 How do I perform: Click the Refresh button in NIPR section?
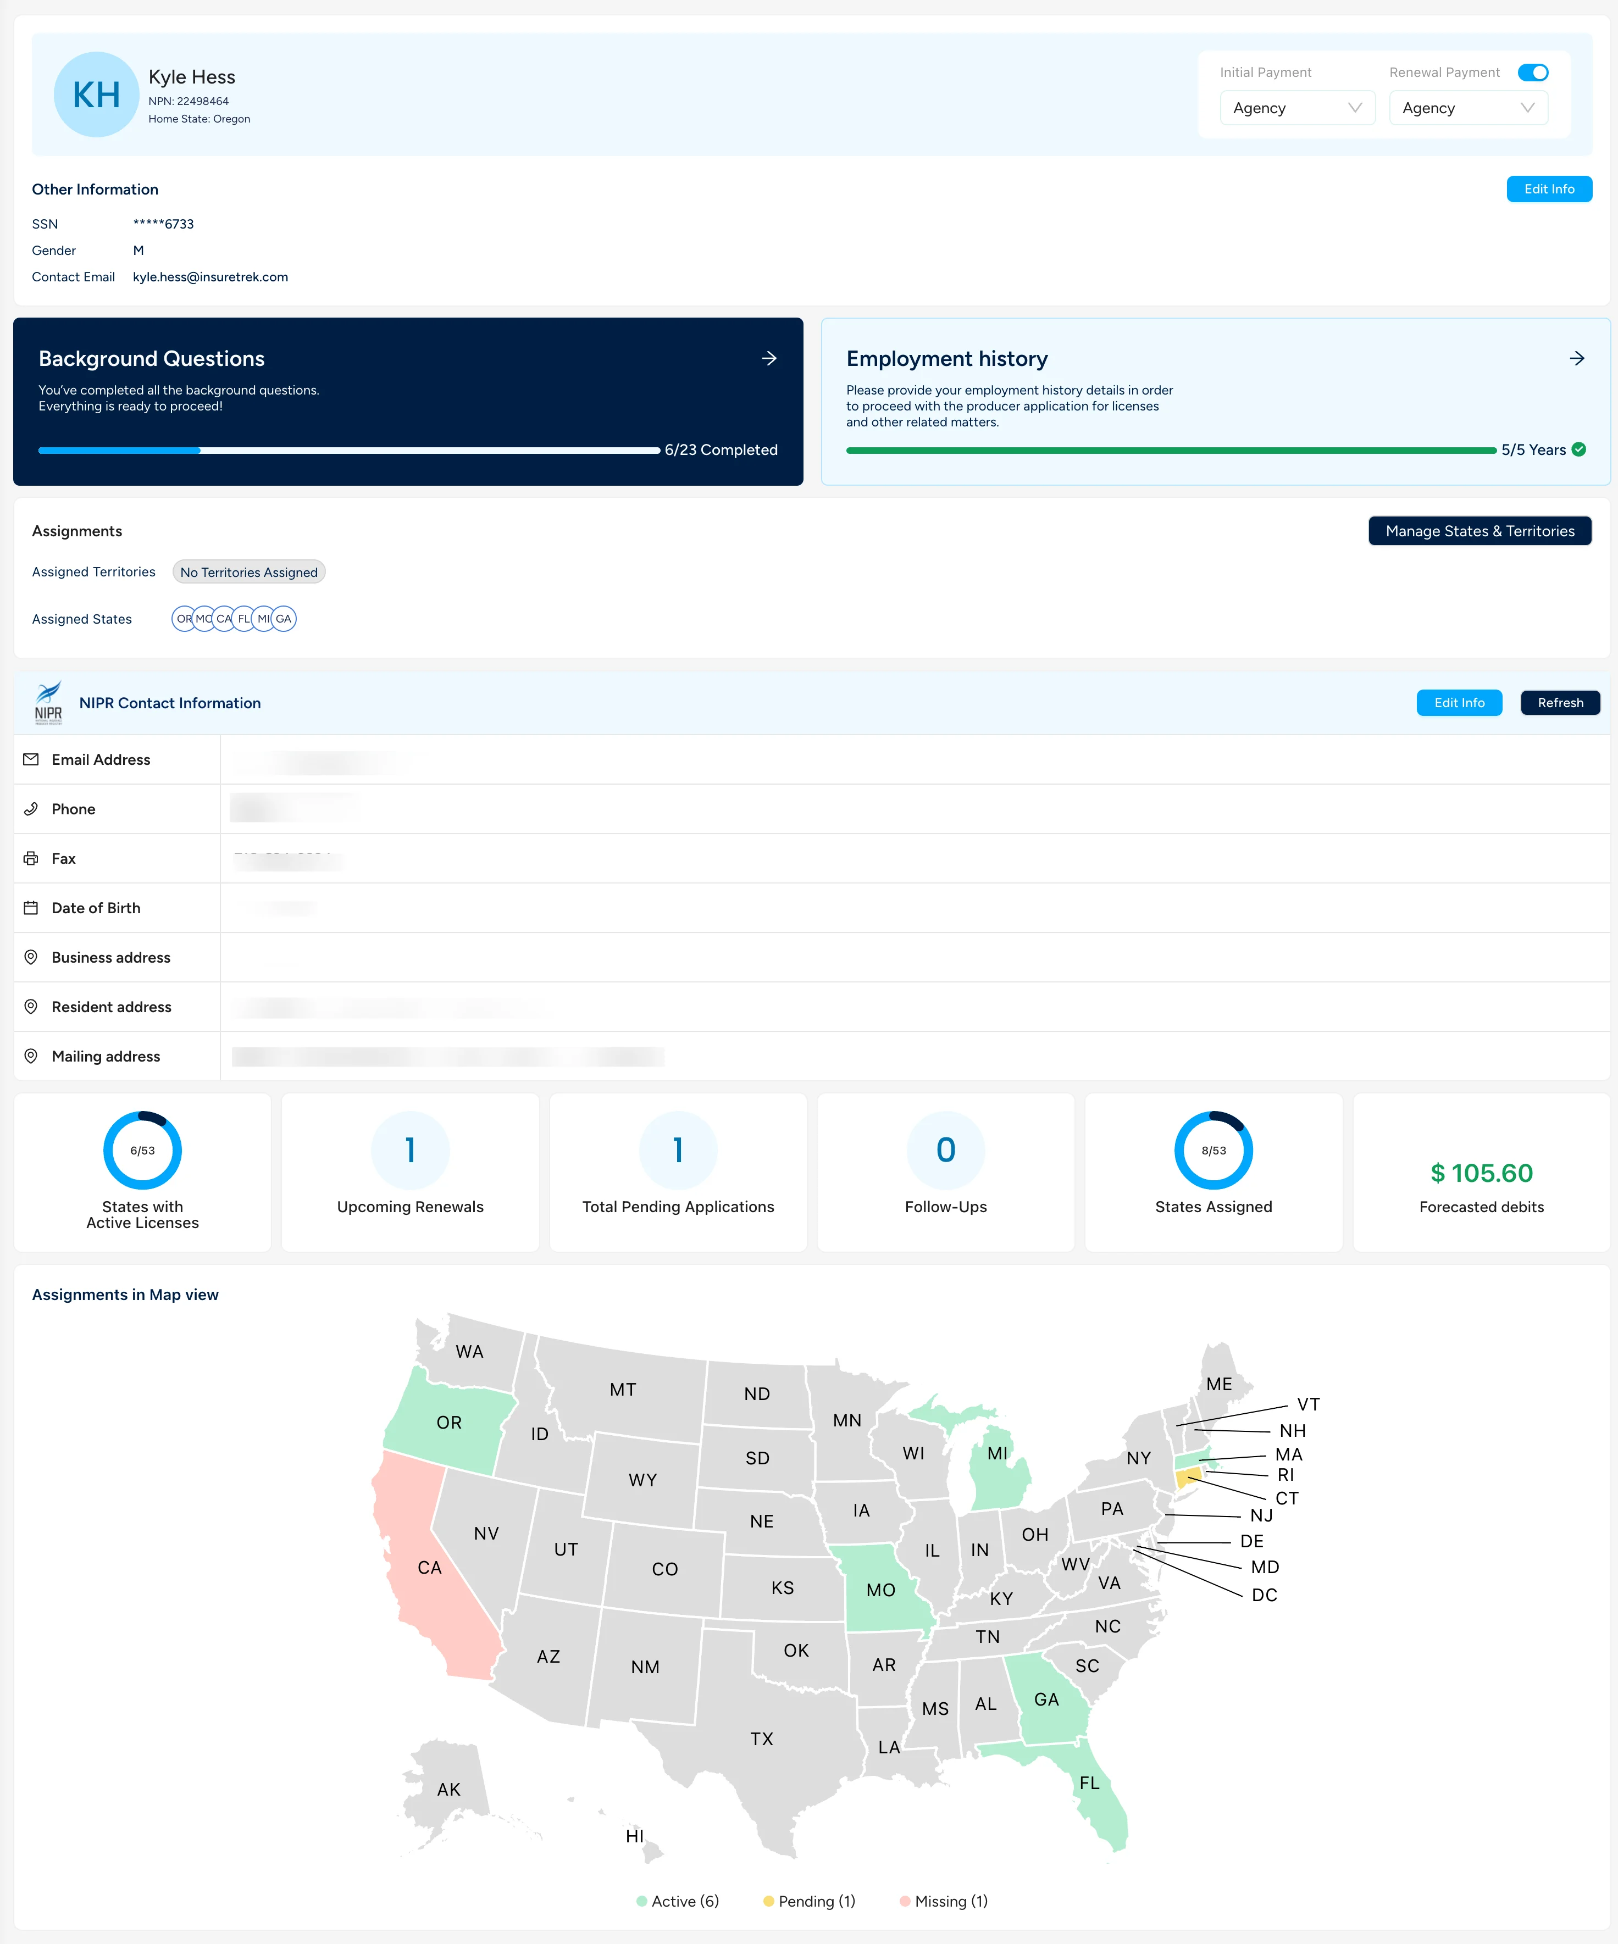pos(1560,703)
